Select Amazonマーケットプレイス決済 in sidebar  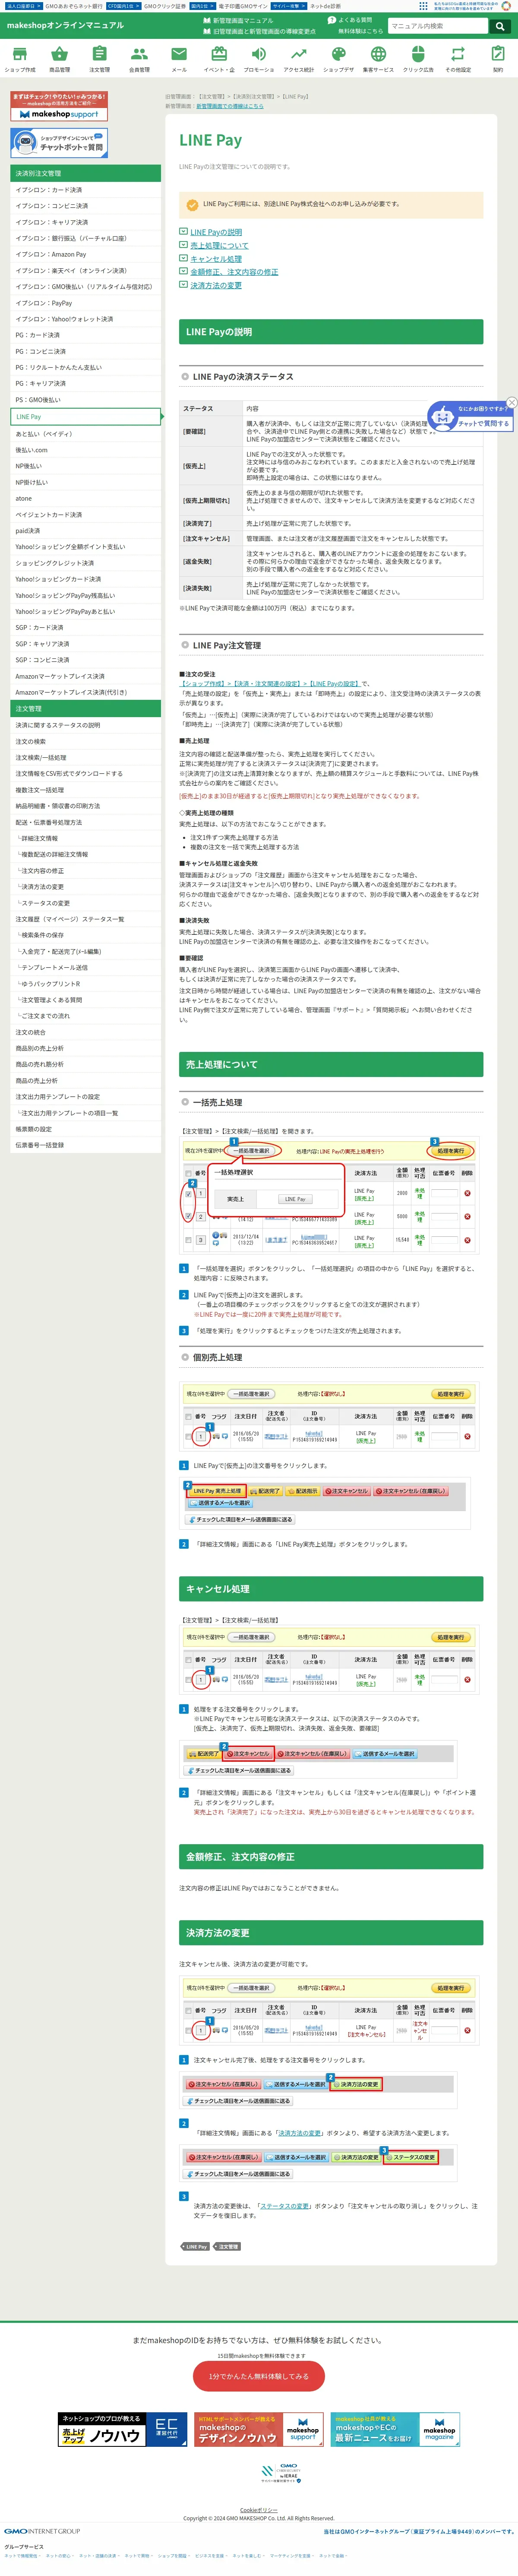85,676
